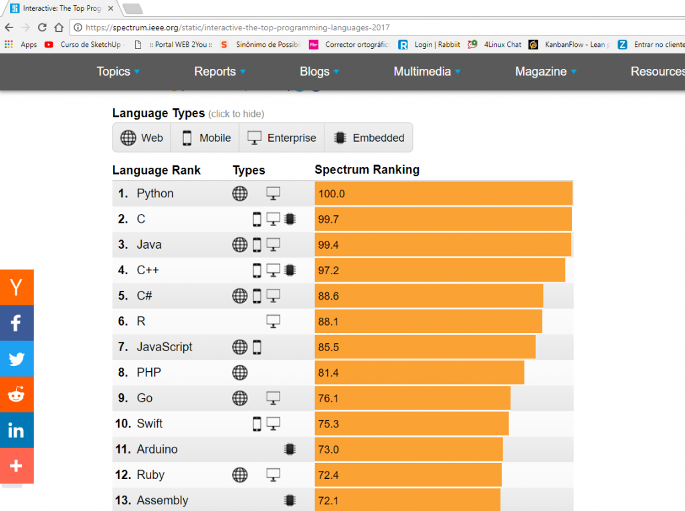Expand the Multimedia navigation dropdown
The width and height of the screenshot is (685, 511).
427,72
